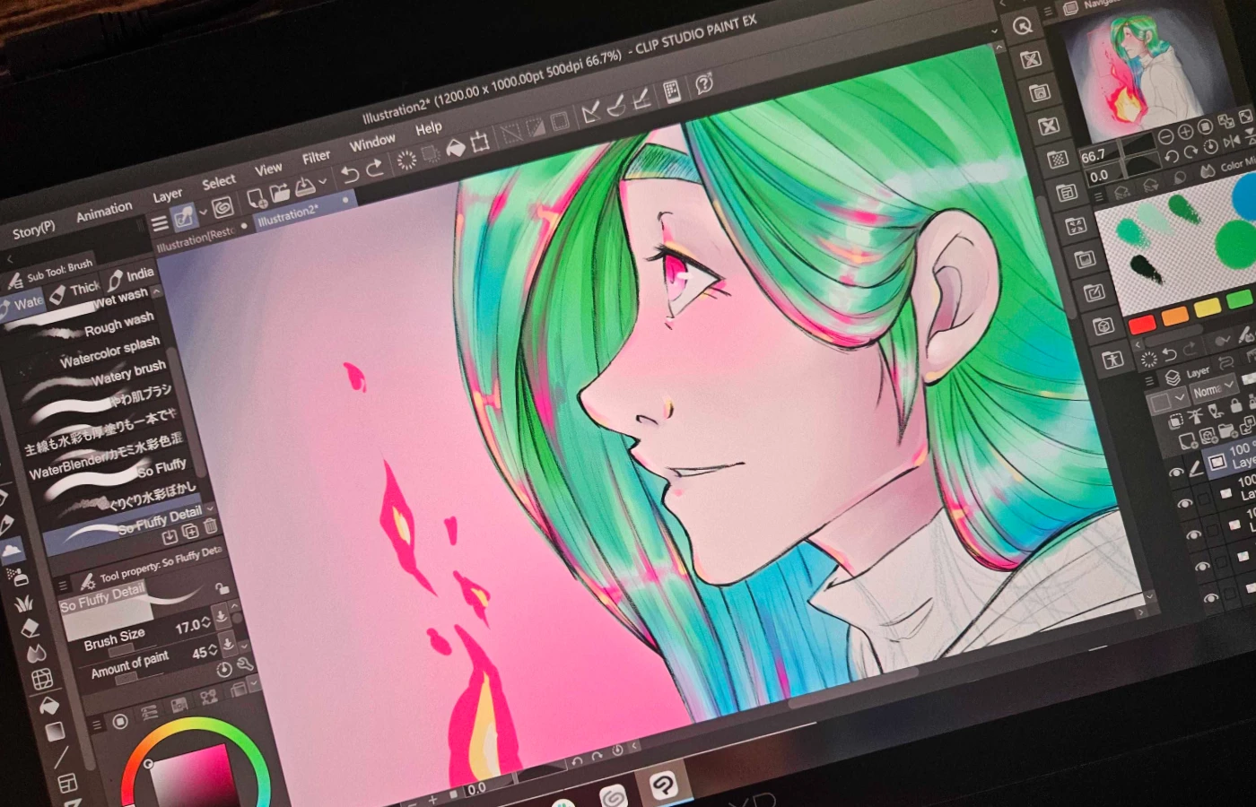
Task: Toggle Snap to Grid in command bar
Action: tap(641, 99)
